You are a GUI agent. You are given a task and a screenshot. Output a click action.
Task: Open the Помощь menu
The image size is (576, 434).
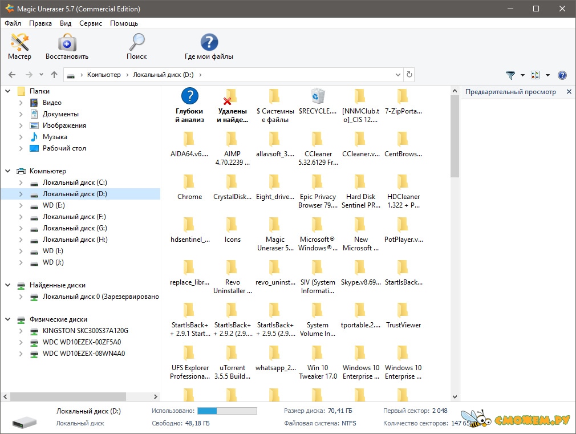click(124, 23)
